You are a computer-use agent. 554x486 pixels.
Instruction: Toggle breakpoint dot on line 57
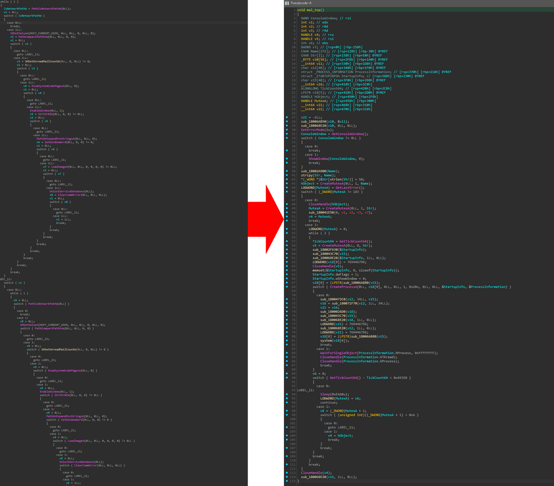click(x=287, y=241)
